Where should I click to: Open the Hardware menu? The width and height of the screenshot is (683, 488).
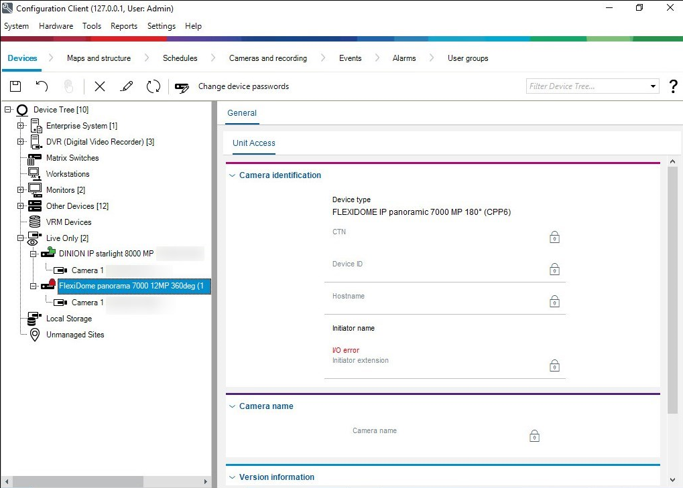tap(56, 26)
